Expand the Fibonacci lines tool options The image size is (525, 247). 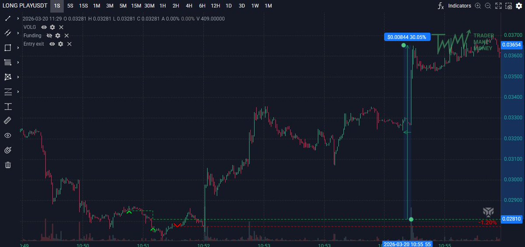(18, 62)
